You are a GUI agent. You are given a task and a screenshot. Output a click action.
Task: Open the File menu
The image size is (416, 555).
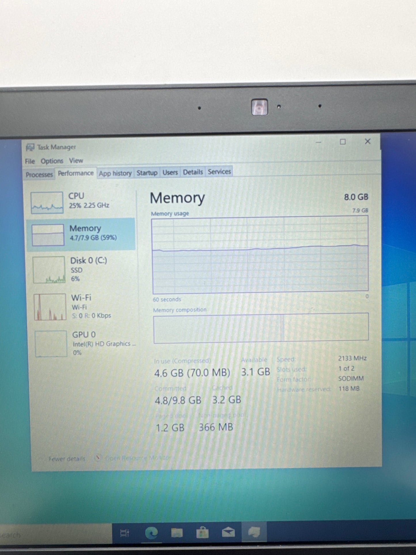pyautogui.click(x=30, y=161)
